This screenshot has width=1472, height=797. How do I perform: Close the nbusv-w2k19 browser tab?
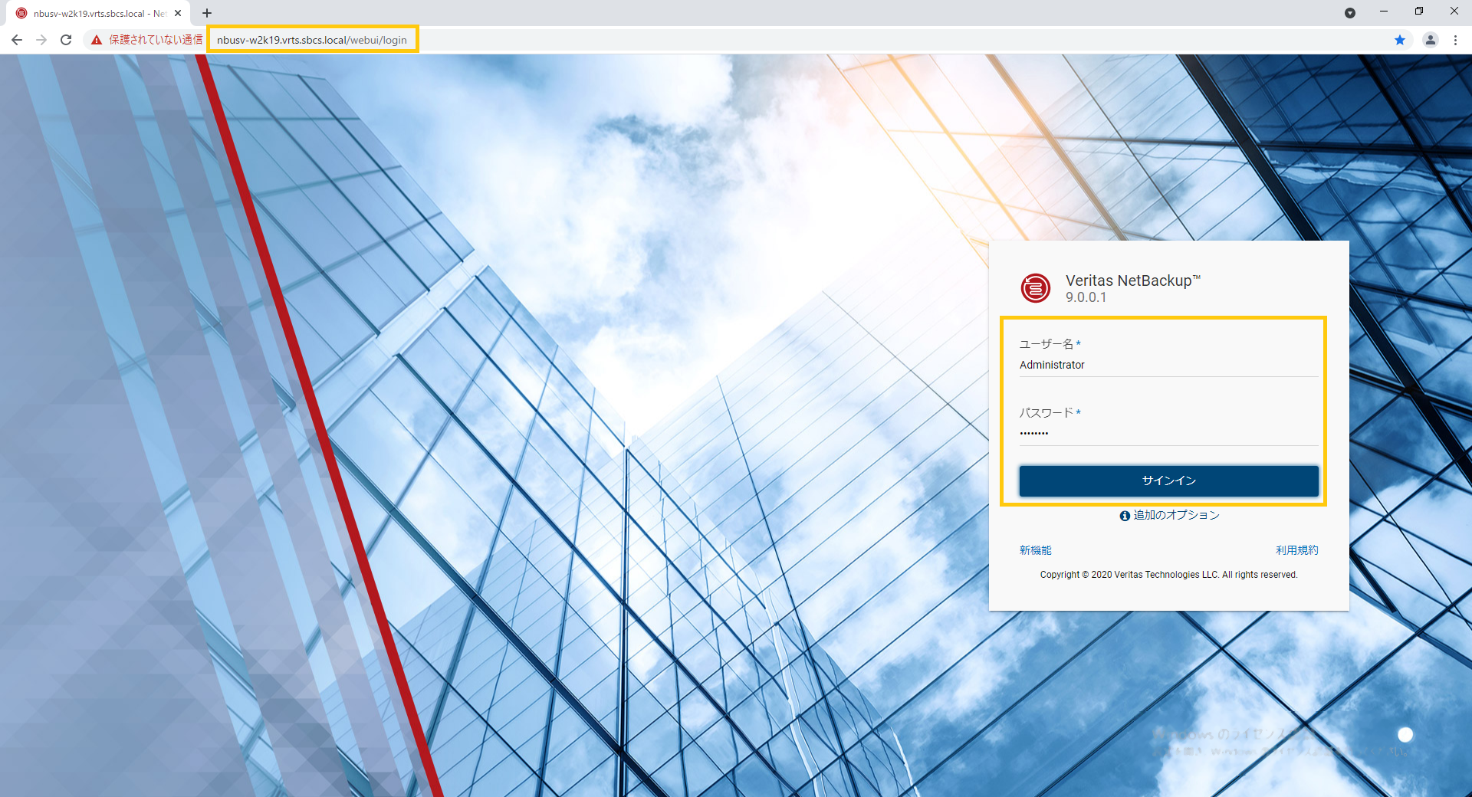[178, 13]
